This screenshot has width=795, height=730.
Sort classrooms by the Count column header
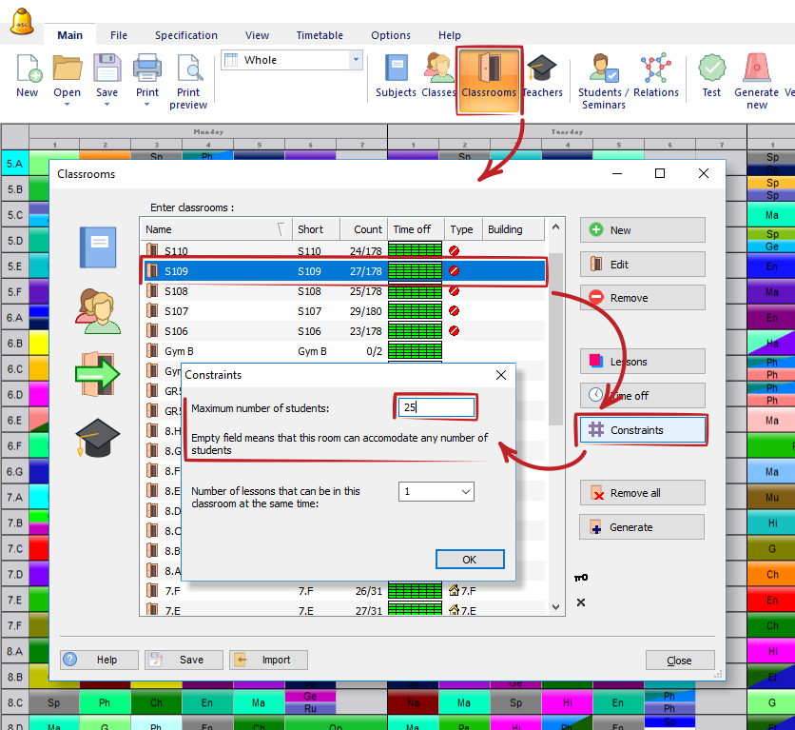coord(367,229)
